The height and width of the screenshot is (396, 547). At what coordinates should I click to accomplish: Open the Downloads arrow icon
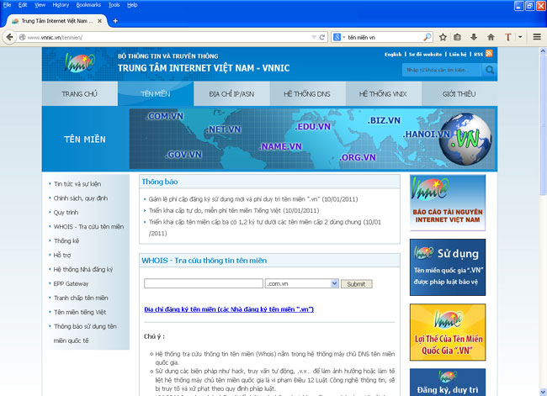click(474, 37)
